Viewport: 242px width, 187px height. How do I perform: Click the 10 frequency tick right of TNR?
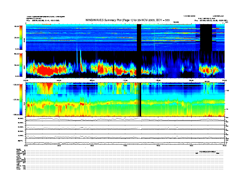(227, 109)
